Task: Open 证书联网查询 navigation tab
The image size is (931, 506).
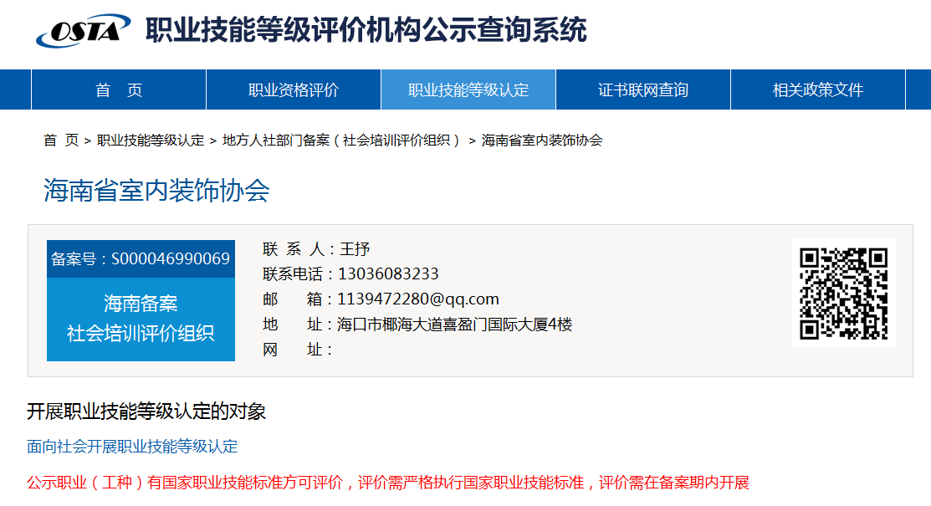Action: (x=643, y=89)
